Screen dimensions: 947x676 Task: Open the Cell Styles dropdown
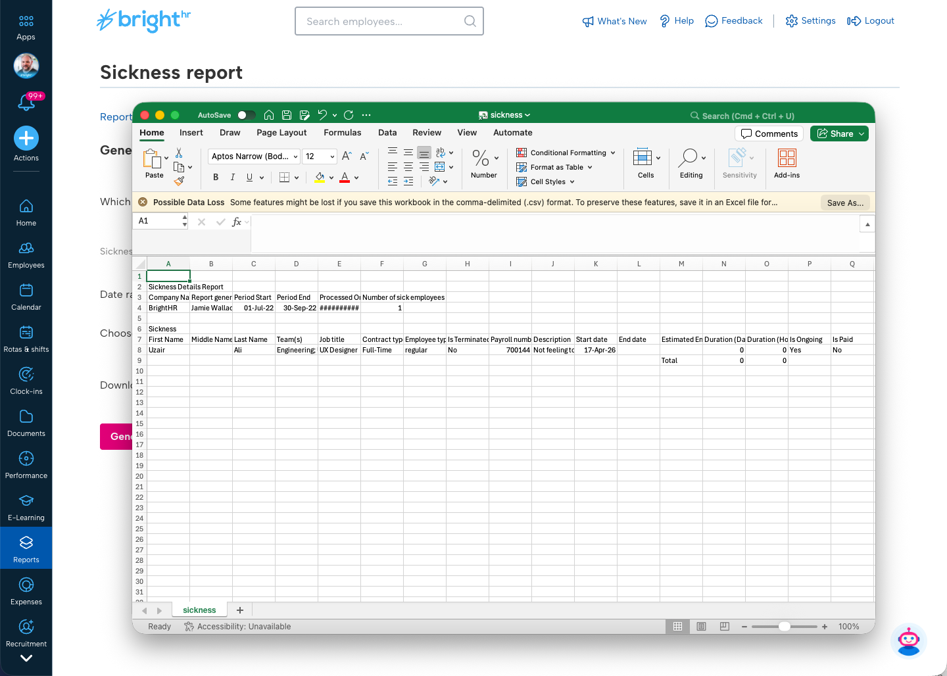pos(545,181)
